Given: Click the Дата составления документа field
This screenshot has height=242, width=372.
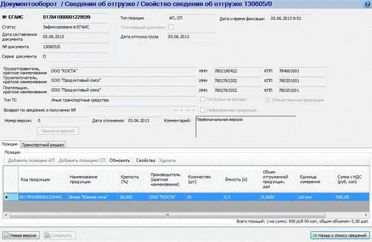Looking at the screenshot, I should [75, 37].
